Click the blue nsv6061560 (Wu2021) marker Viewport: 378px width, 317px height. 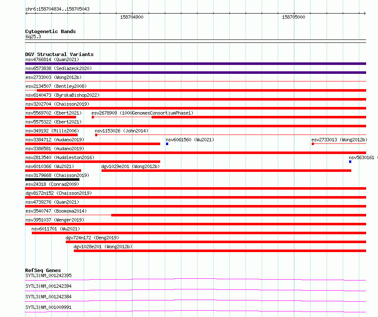(x=167, y=144)
